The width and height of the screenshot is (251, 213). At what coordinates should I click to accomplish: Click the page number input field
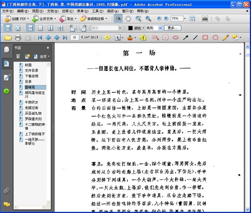(74, 37)
